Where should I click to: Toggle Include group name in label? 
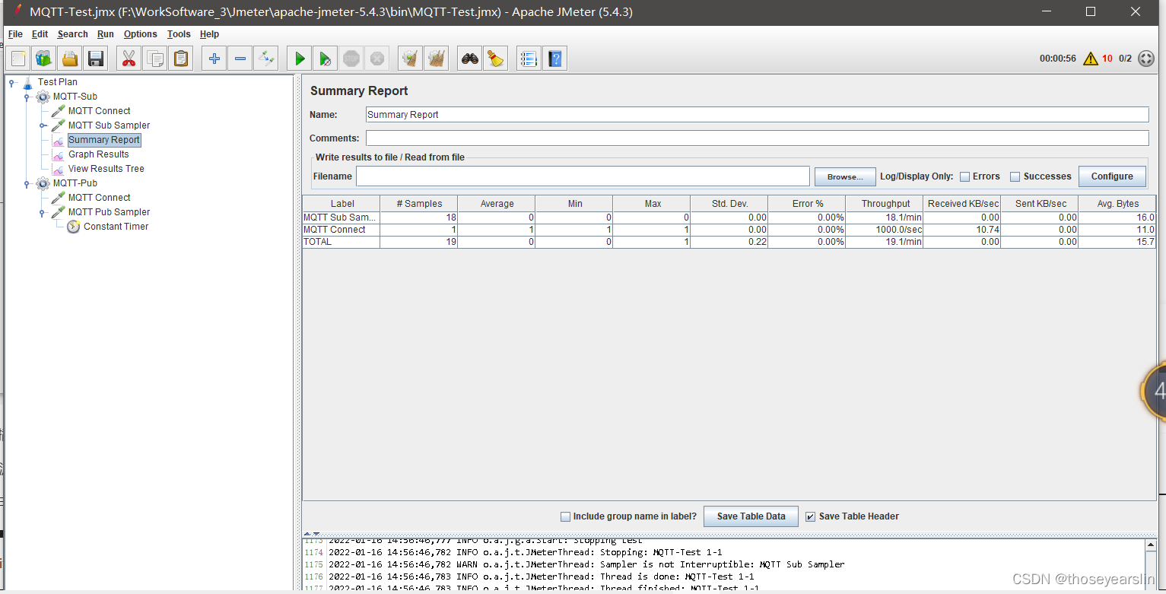pyautogui.click(x=565, y=516)
